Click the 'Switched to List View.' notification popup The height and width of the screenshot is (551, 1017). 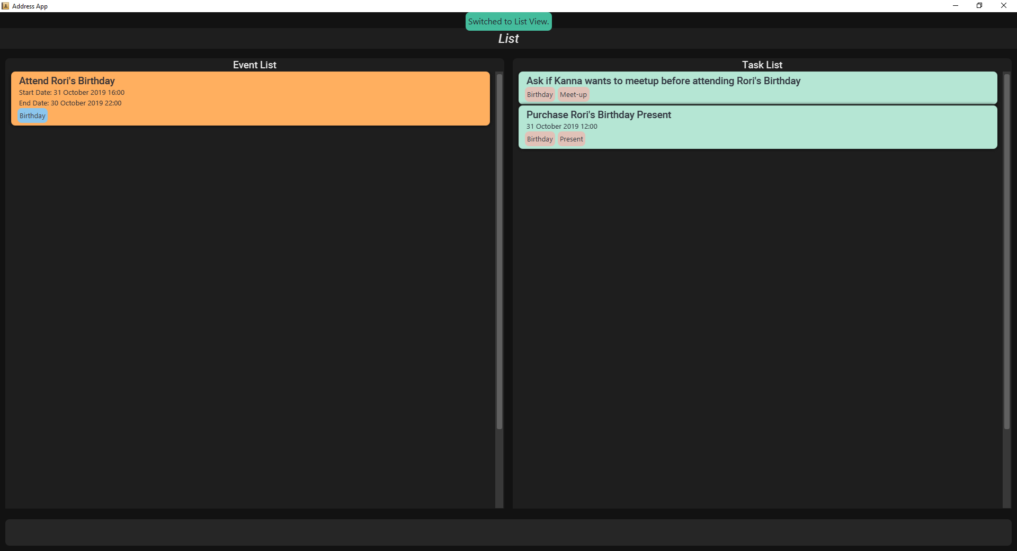pyautogui.click(x=508, y=22)
